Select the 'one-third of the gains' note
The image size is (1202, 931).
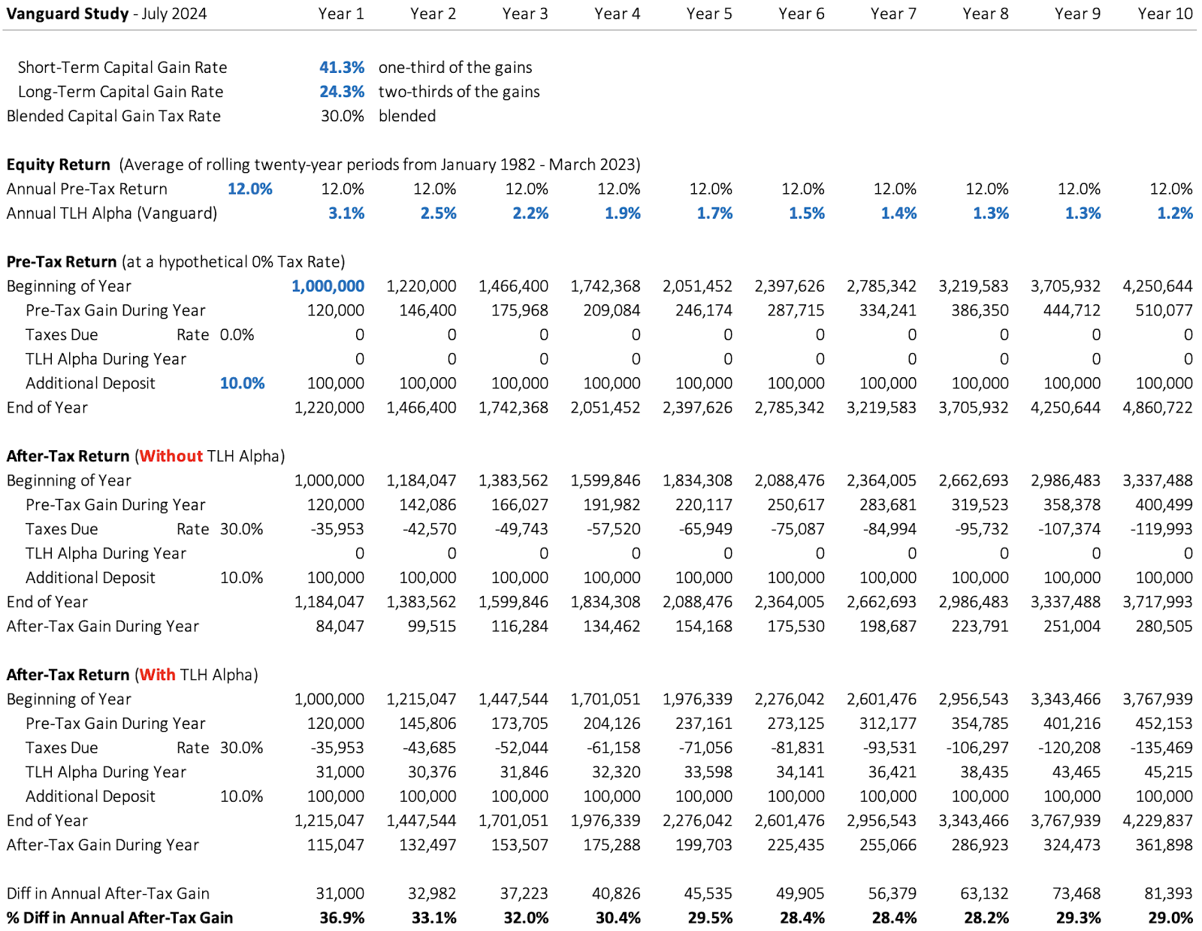(455, 68)
